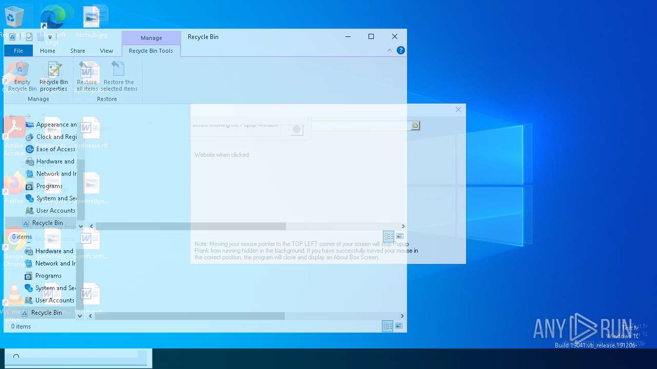Click the round button in popup dialog

pyautogui.click(x=297, y=130)
